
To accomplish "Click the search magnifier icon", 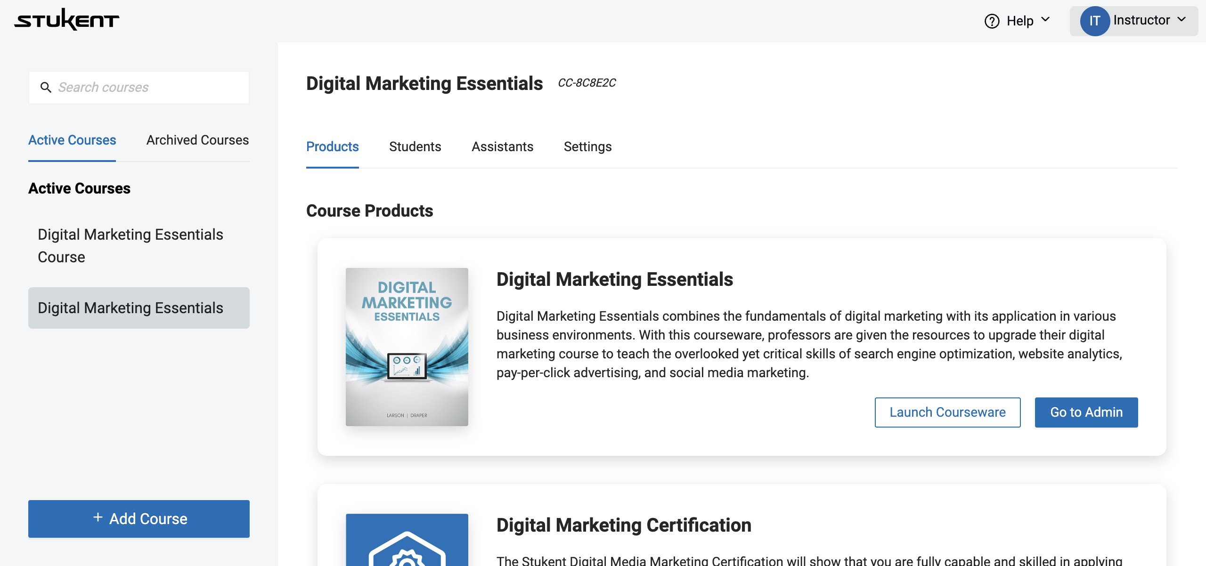I will pos(46,88).
